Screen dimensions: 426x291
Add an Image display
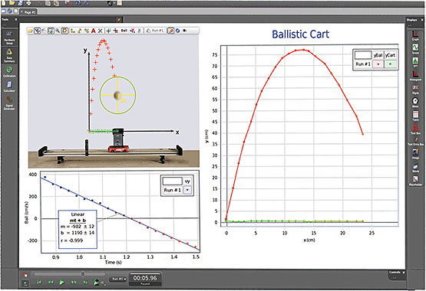pos(415,154)
